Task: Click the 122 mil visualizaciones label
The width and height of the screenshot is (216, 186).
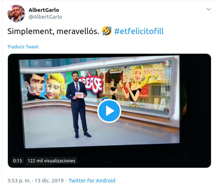Action: pyautogui.click(x=51, y=161)
